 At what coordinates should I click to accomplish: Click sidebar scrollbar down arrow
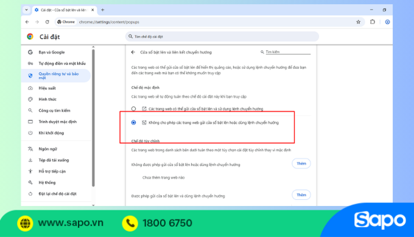(93, 205)
